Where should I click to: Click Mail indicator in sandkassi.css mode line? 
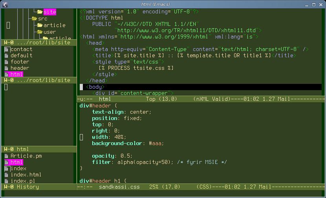265,187
